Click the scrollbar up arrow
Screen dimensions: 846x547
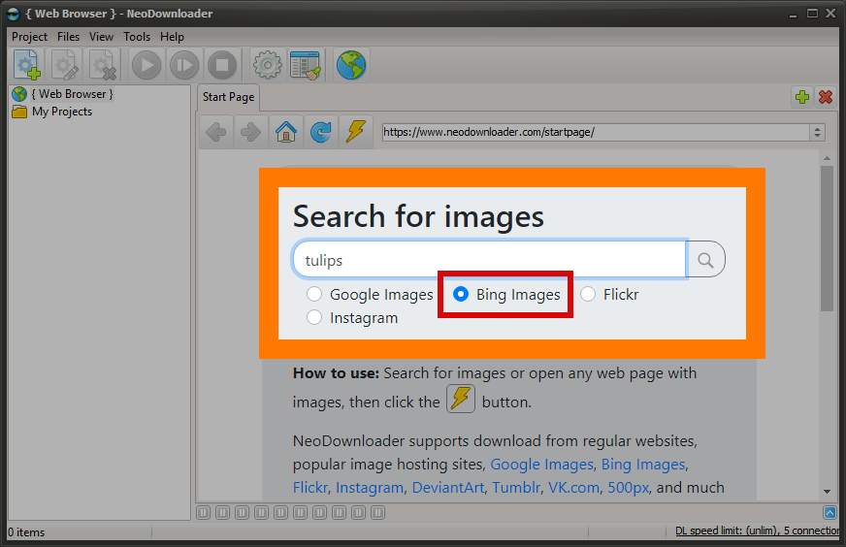point(827,158)
